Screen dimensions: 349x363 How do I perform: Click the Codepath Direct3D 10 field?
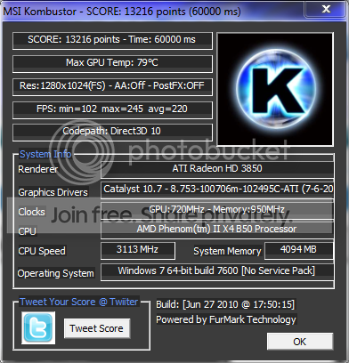112,133
